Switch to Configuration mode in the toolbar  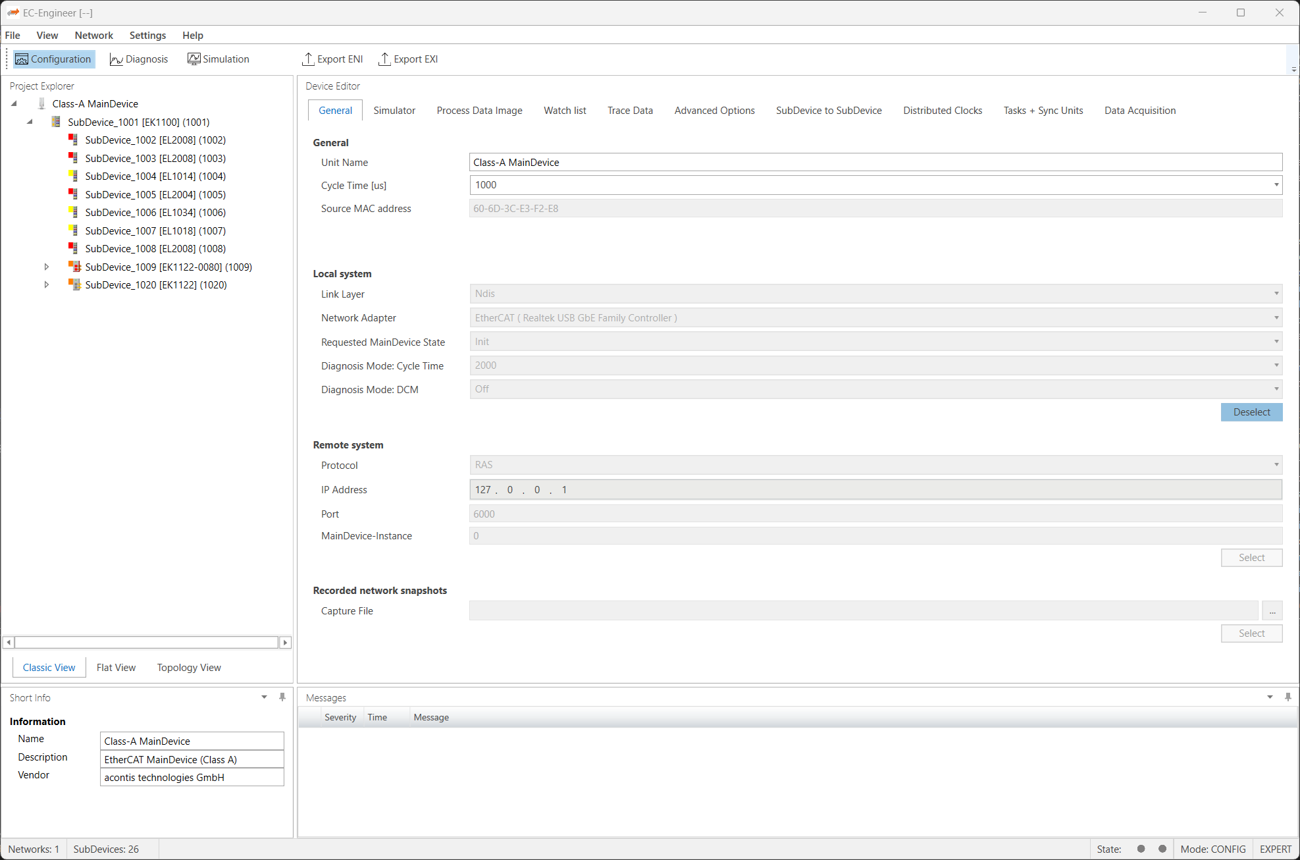54,59
